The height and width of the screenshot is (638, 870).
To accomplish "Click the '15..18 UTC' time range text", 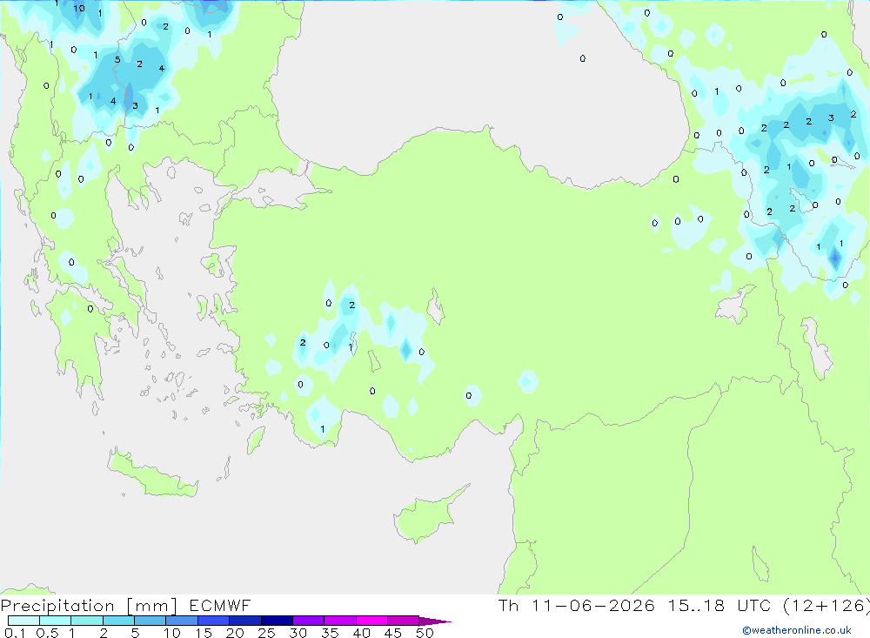I will coord(719,605).
